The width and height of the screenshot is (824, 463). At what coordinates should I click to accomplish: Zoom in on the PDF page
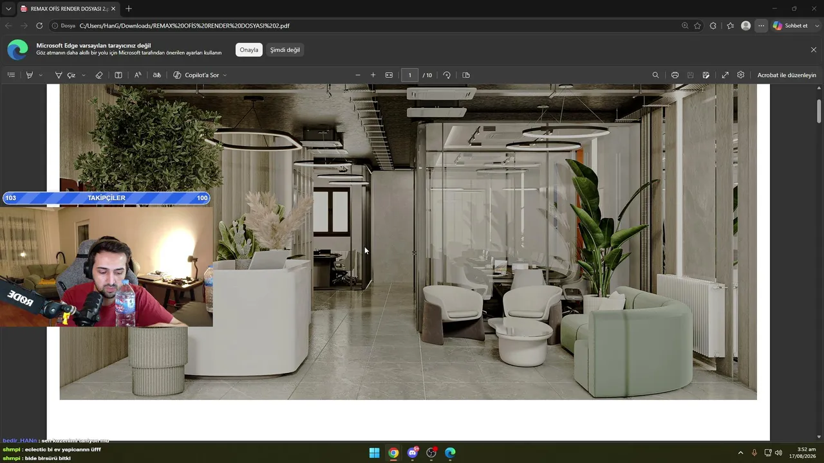(373, 75)
